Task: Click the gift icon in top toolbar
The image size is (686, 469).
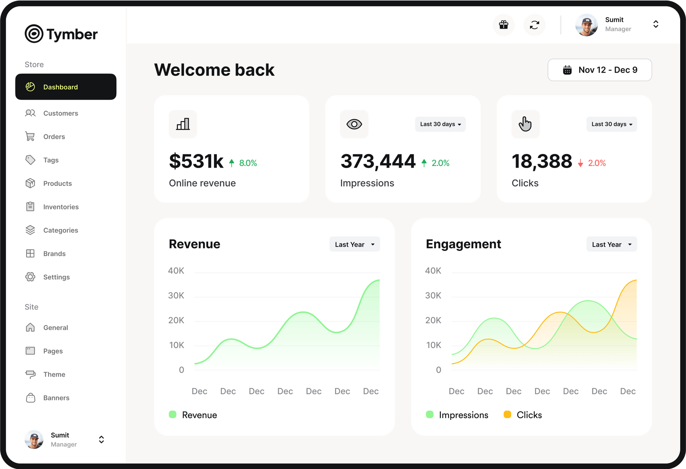Action: tap(504, 25)
